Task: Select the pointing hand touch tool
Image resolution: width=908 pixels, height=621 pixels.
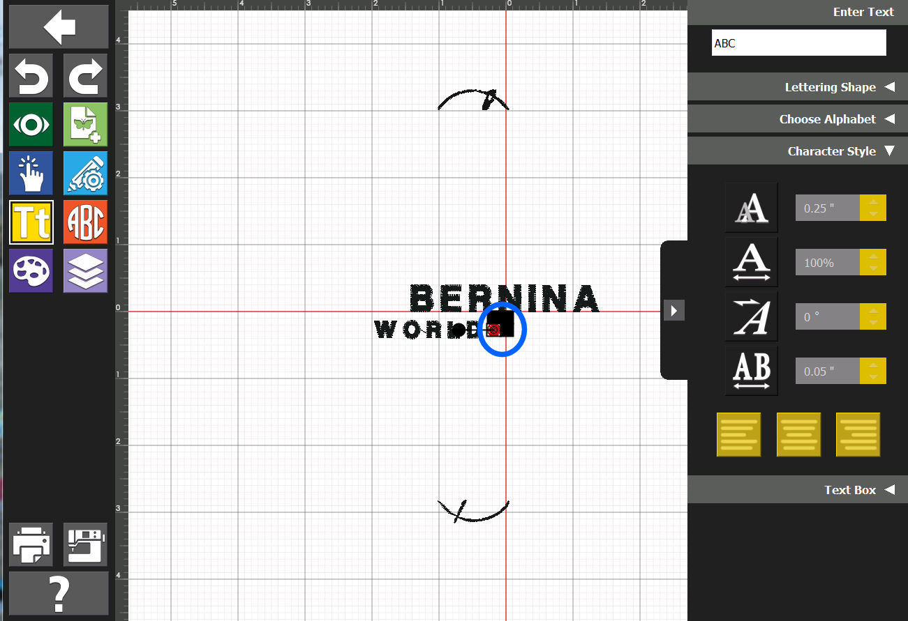Action: pos(31,173)
